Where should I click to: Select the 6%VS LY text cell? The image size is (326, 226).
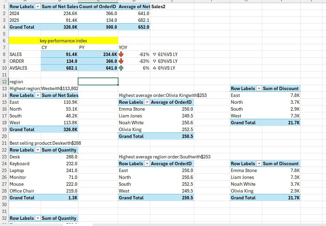172,68
